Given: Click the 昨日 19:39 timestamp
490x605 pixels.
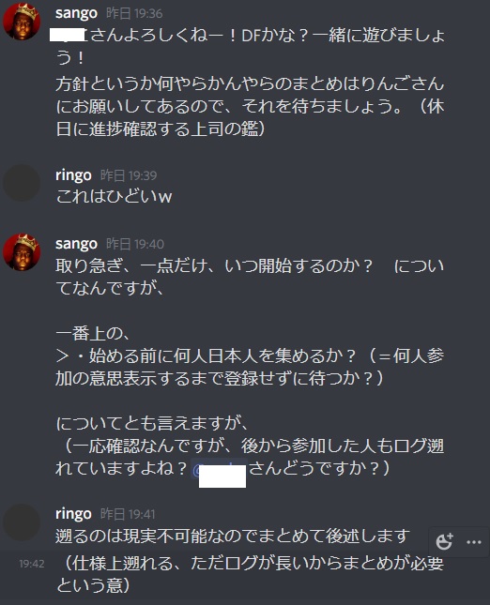Looking at the screenshot, I should tap(129, 175).
